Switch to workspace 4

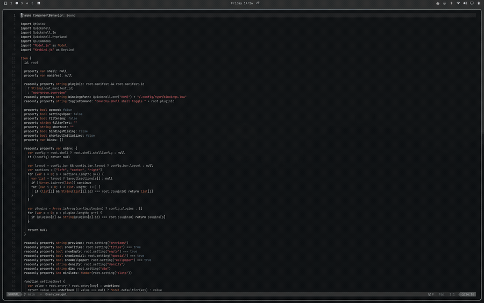point(27,3)
